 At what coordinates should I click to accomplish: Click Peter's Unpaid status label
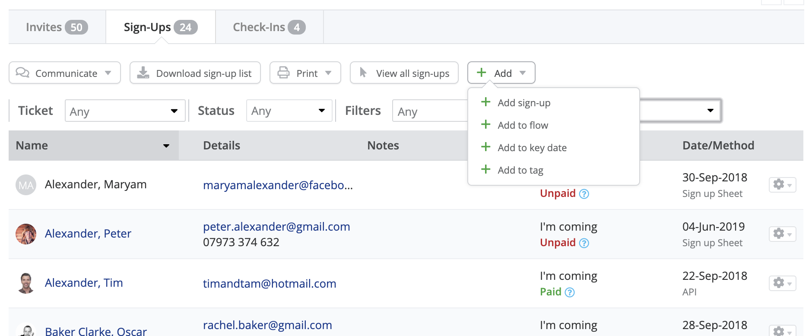pyautogui.click(x=558, y=243)
